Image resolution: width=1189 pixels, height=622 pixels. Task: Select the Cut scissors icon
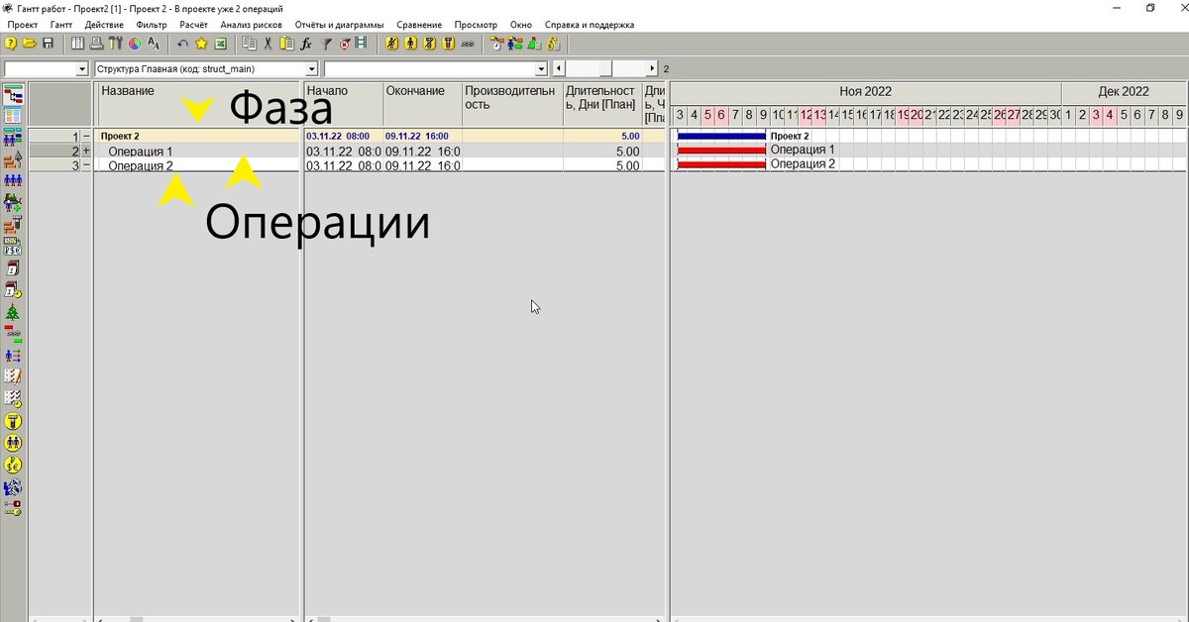click(268, 44)
